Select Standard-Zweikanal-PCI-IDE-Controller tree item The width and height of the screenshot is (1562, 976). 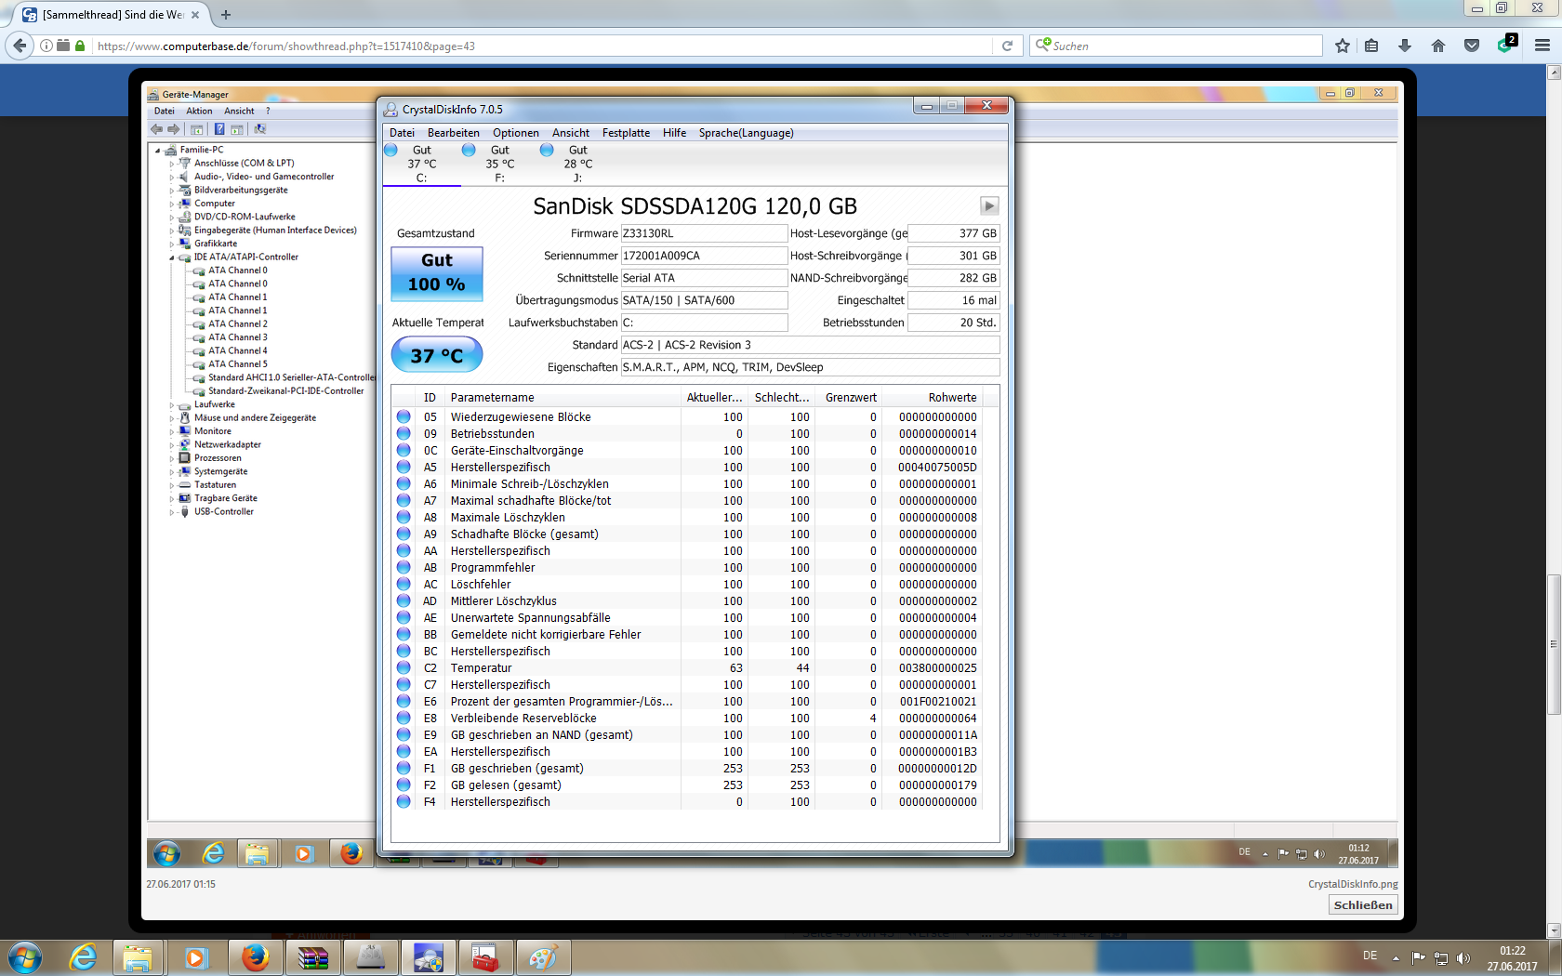coord(285,391)
